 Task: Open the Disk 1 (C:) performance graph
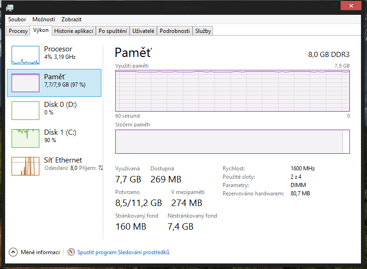tap(25, 138)
